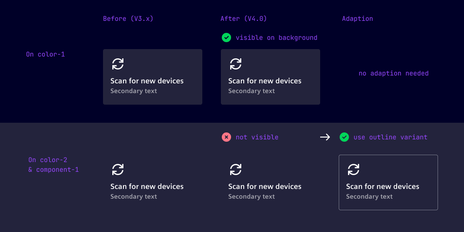Click 'Scan for new devices' title under After on color-1
This screenshot has height=232, width=464.
tap(264, 81)
